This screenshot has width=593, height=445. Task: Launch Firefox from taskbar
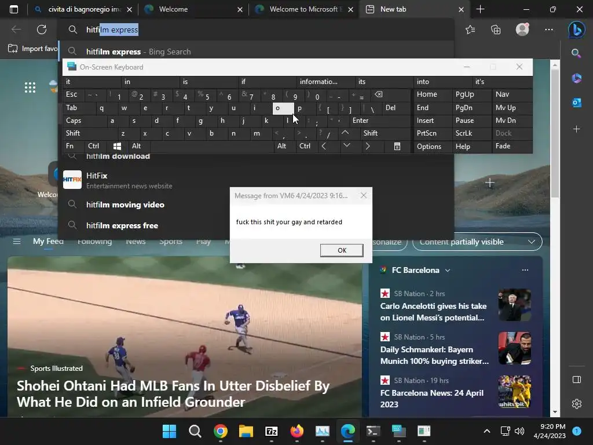(297, 431)
